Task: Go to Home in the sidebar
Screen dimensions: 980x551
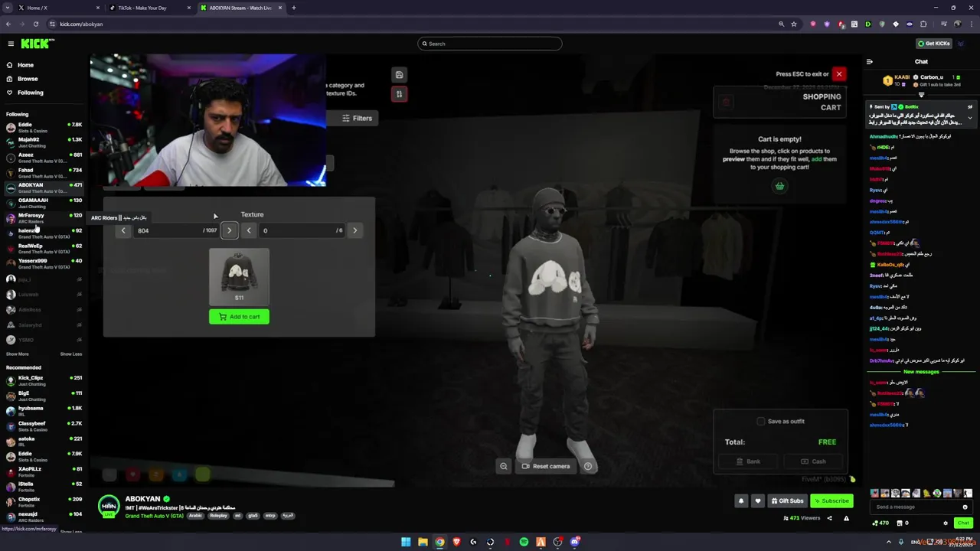Action: click(x=25, y=65)
